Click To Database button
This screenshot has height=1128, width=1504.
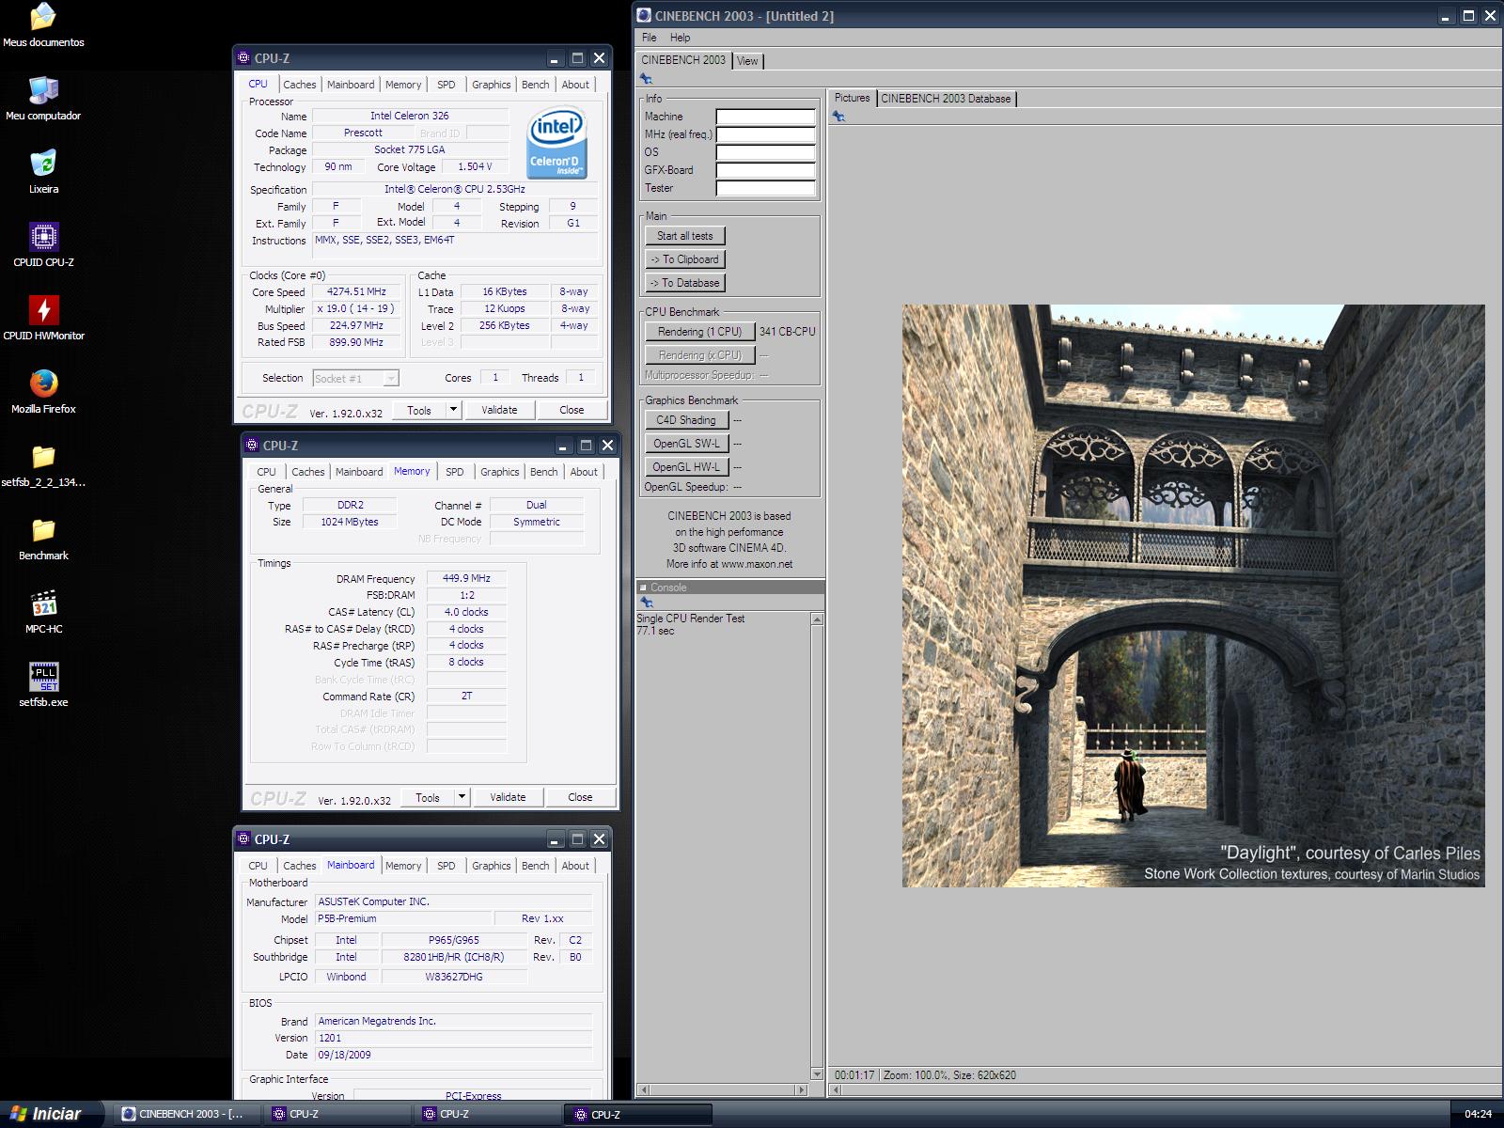click(685, 283)
